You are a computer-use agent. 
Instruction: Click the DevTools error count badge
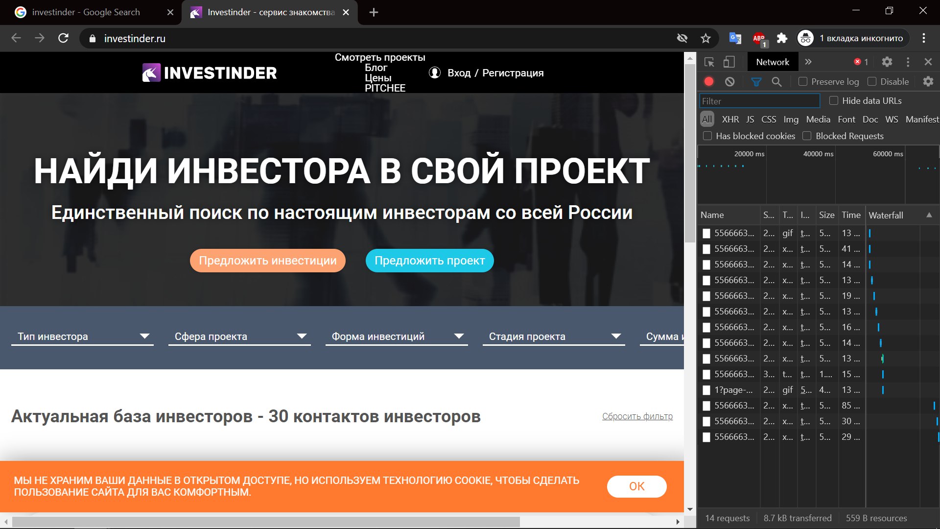(861, 62)
